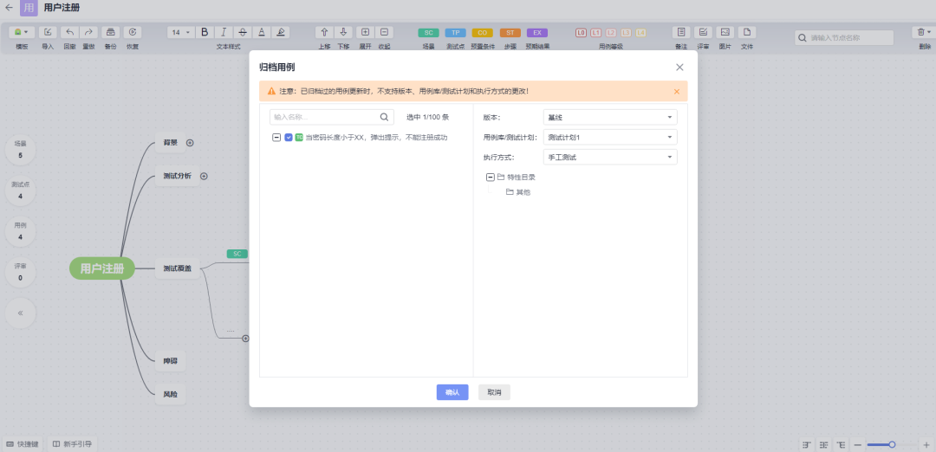Click the 备份 backup icon
This screenshot has width=936, height=452.
coord(110,32)
